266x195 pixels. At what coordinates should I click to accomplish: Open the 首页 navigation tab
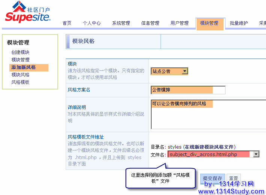[x=67, y=23]
